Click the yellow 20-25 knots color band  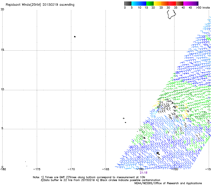157,3
